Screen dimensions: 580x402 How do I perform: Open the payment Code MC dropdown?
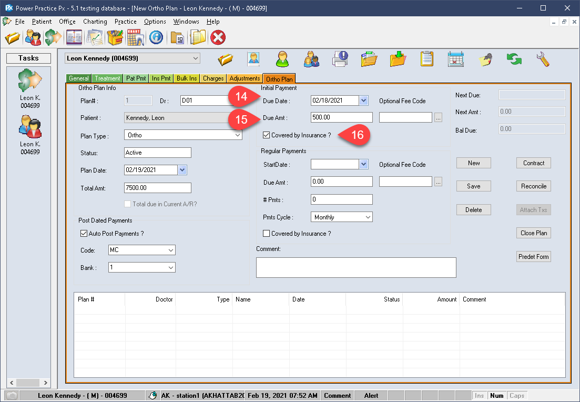[171, 250]
